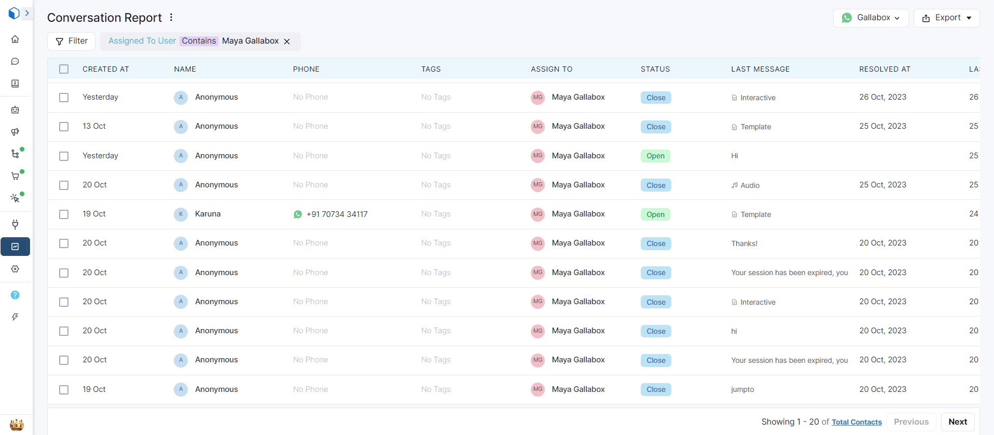Click the Gallabox logo icon

coord(14,13)
